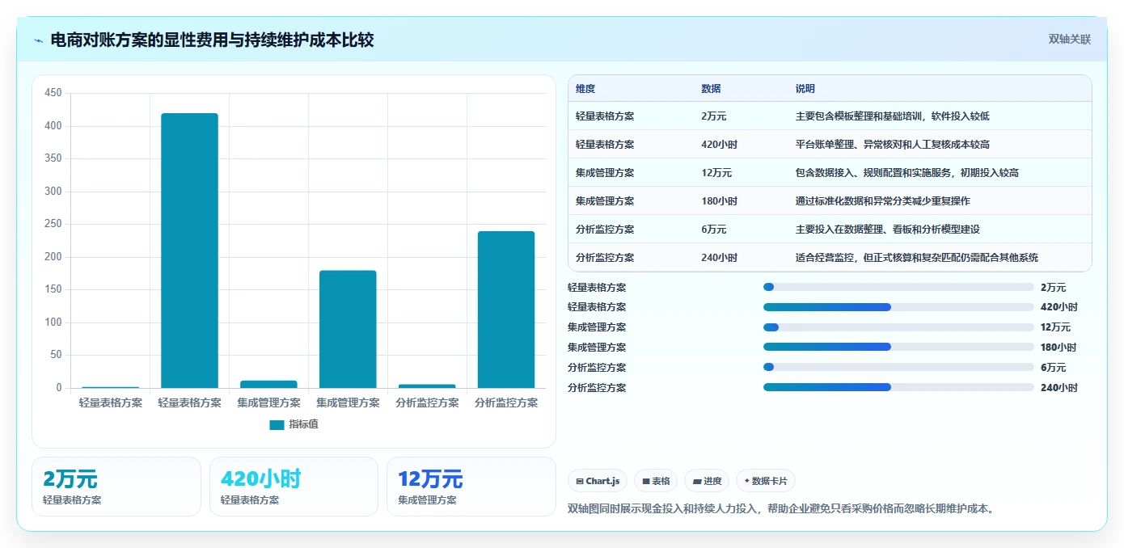Click the 数据 column header in the table

pyautogui.click(x=711, y=89)
